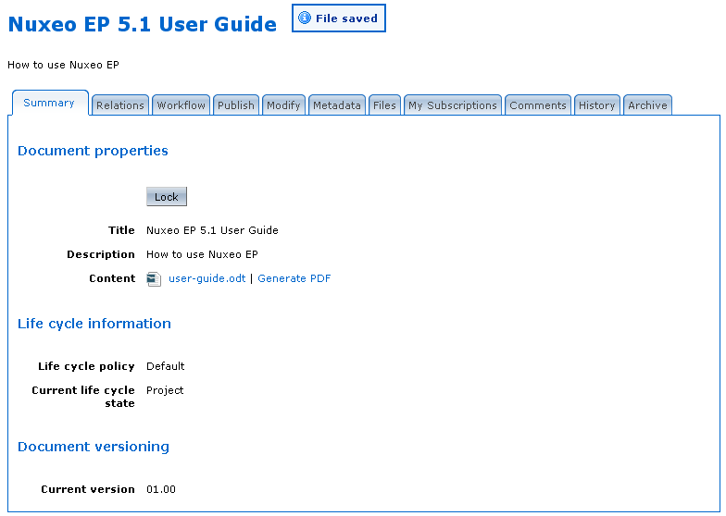Open the Metadata tab
726x516 pixels.
click(x=337, y=105)
